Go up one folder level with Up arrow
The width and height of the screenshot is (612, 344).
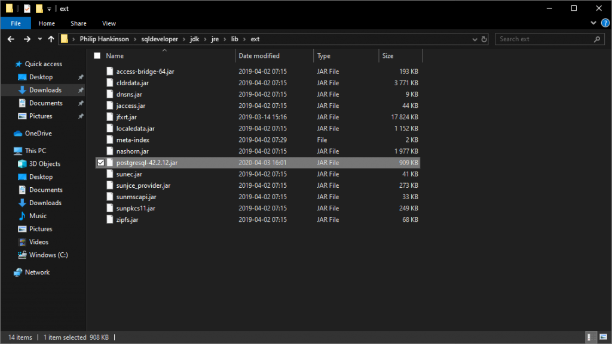click(50, 39)
